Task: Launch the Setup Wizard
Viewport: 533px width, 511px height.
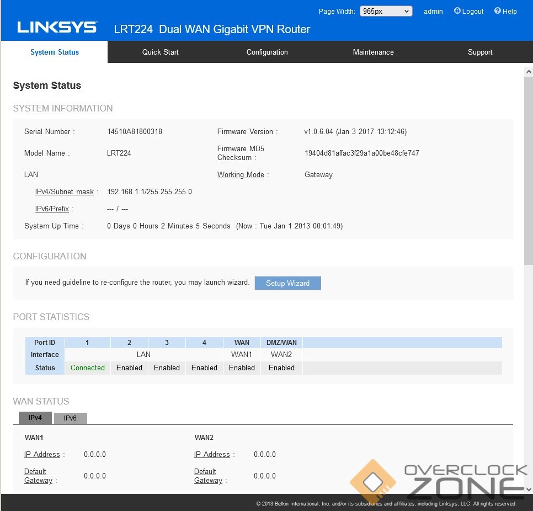Action: pos(287,283)
